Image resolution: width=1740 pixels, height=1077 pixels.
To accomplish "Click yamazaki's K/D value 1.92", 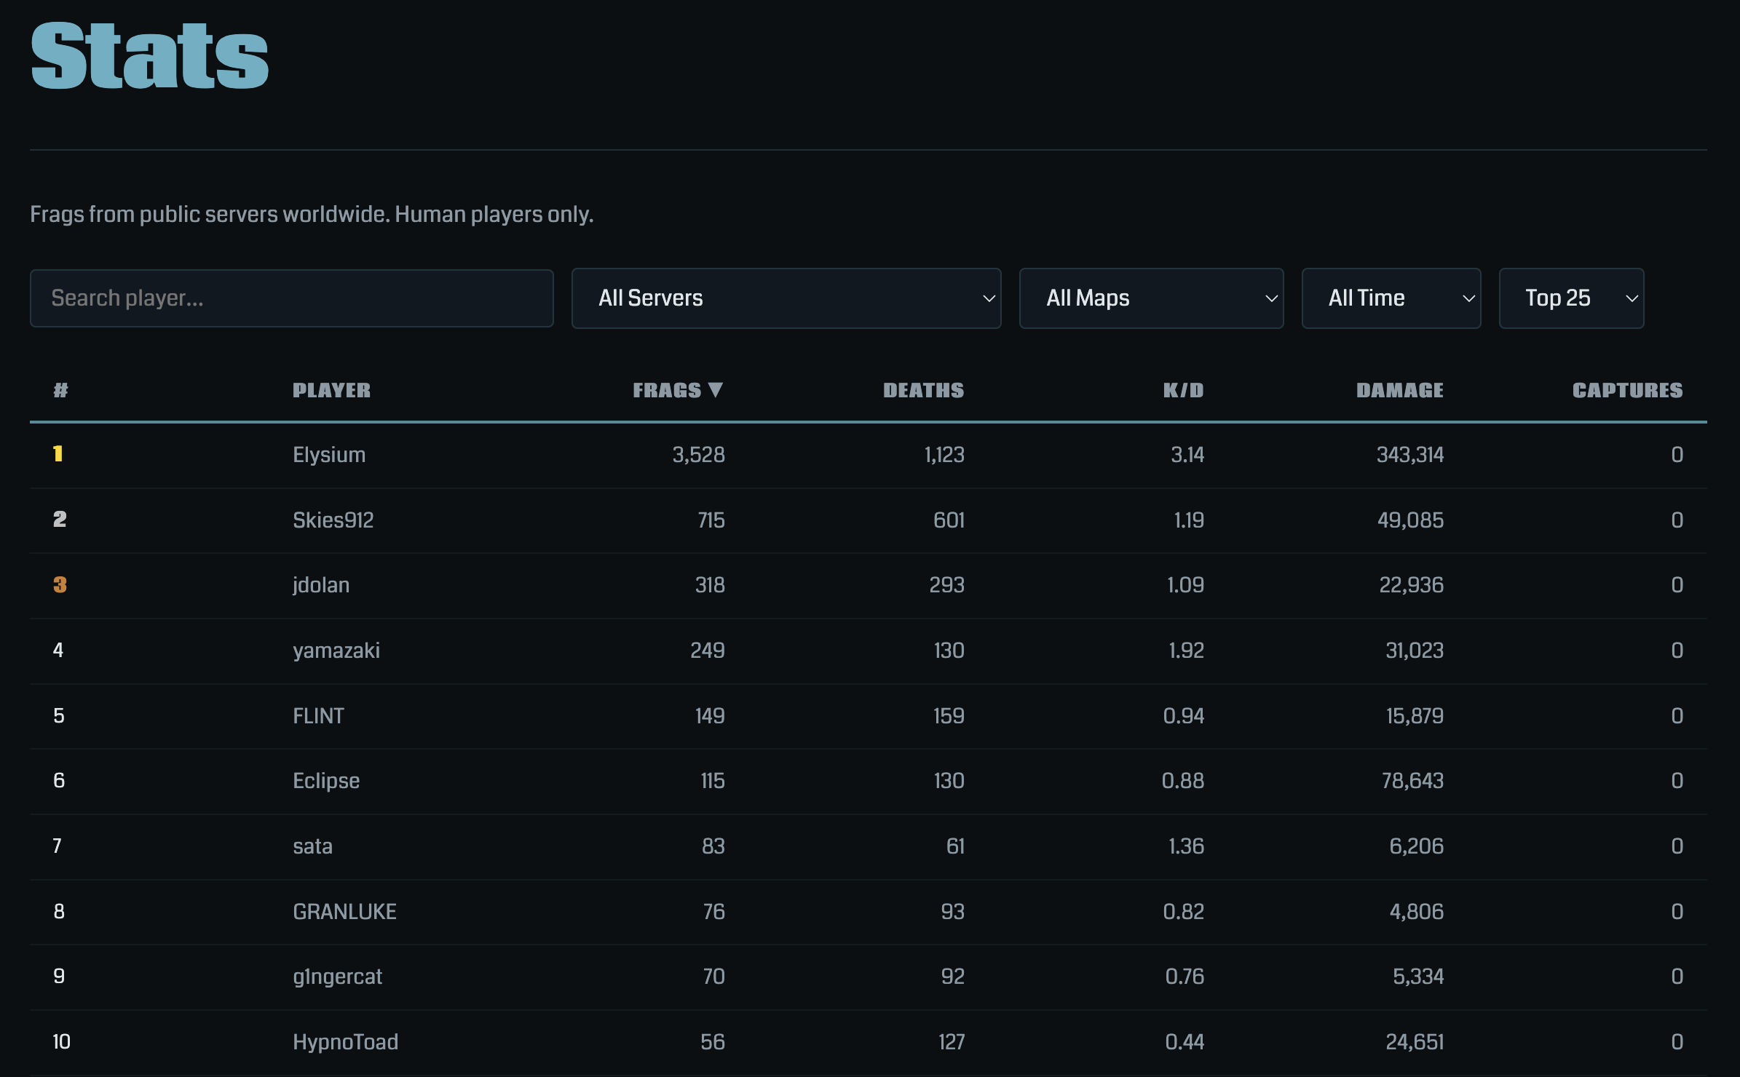I will 1186,651.
